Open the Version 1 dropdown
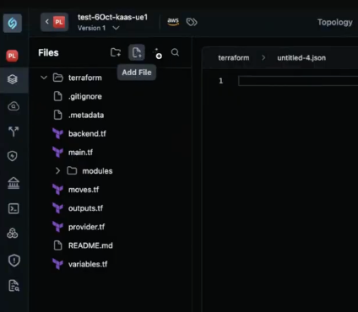Screen dimensions: 358x312 click(99, 28)
